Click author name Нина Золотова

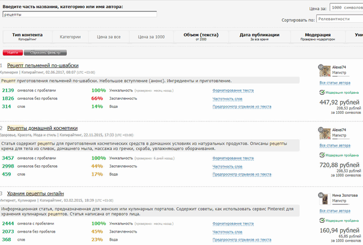(345, 196)
